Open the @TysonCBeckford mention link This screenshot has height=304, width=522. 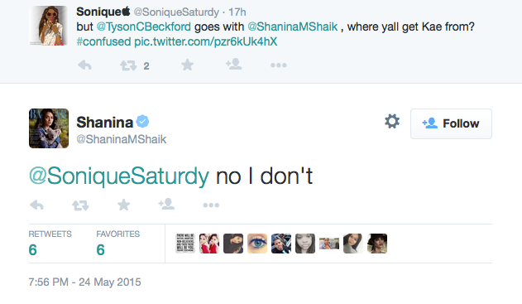click(x=143, y=27)
